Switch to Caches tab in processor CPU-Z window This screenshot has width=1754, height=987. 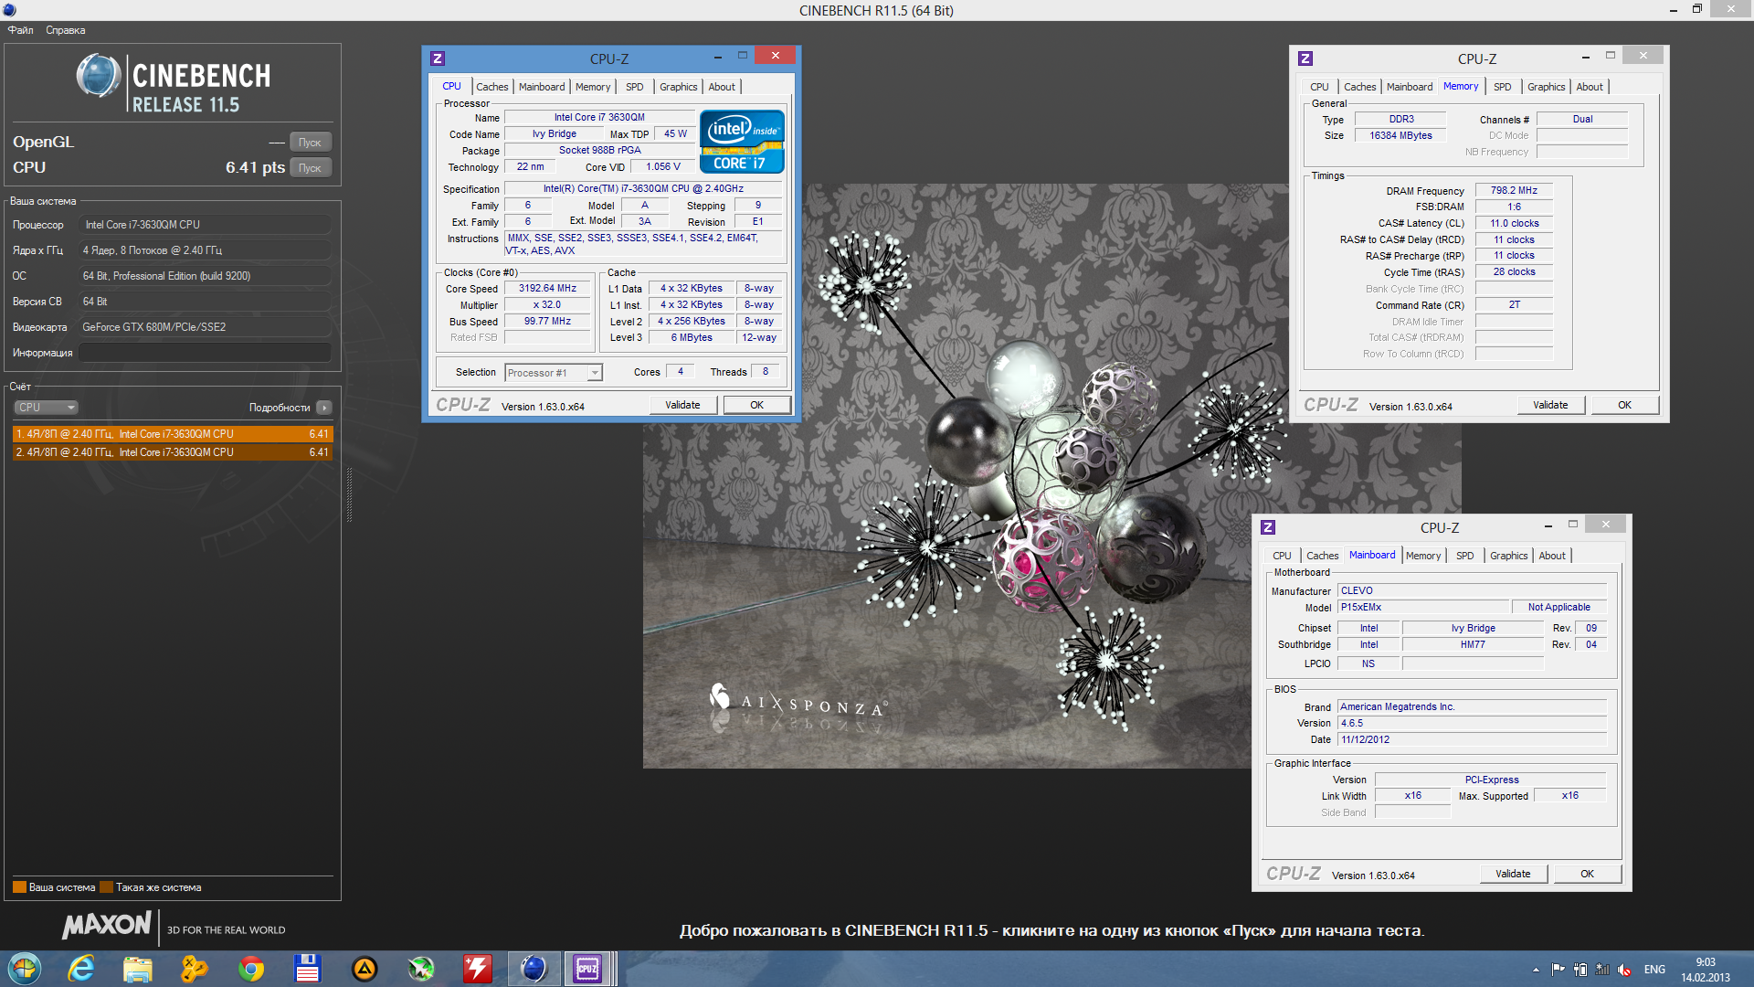point(492,87)
